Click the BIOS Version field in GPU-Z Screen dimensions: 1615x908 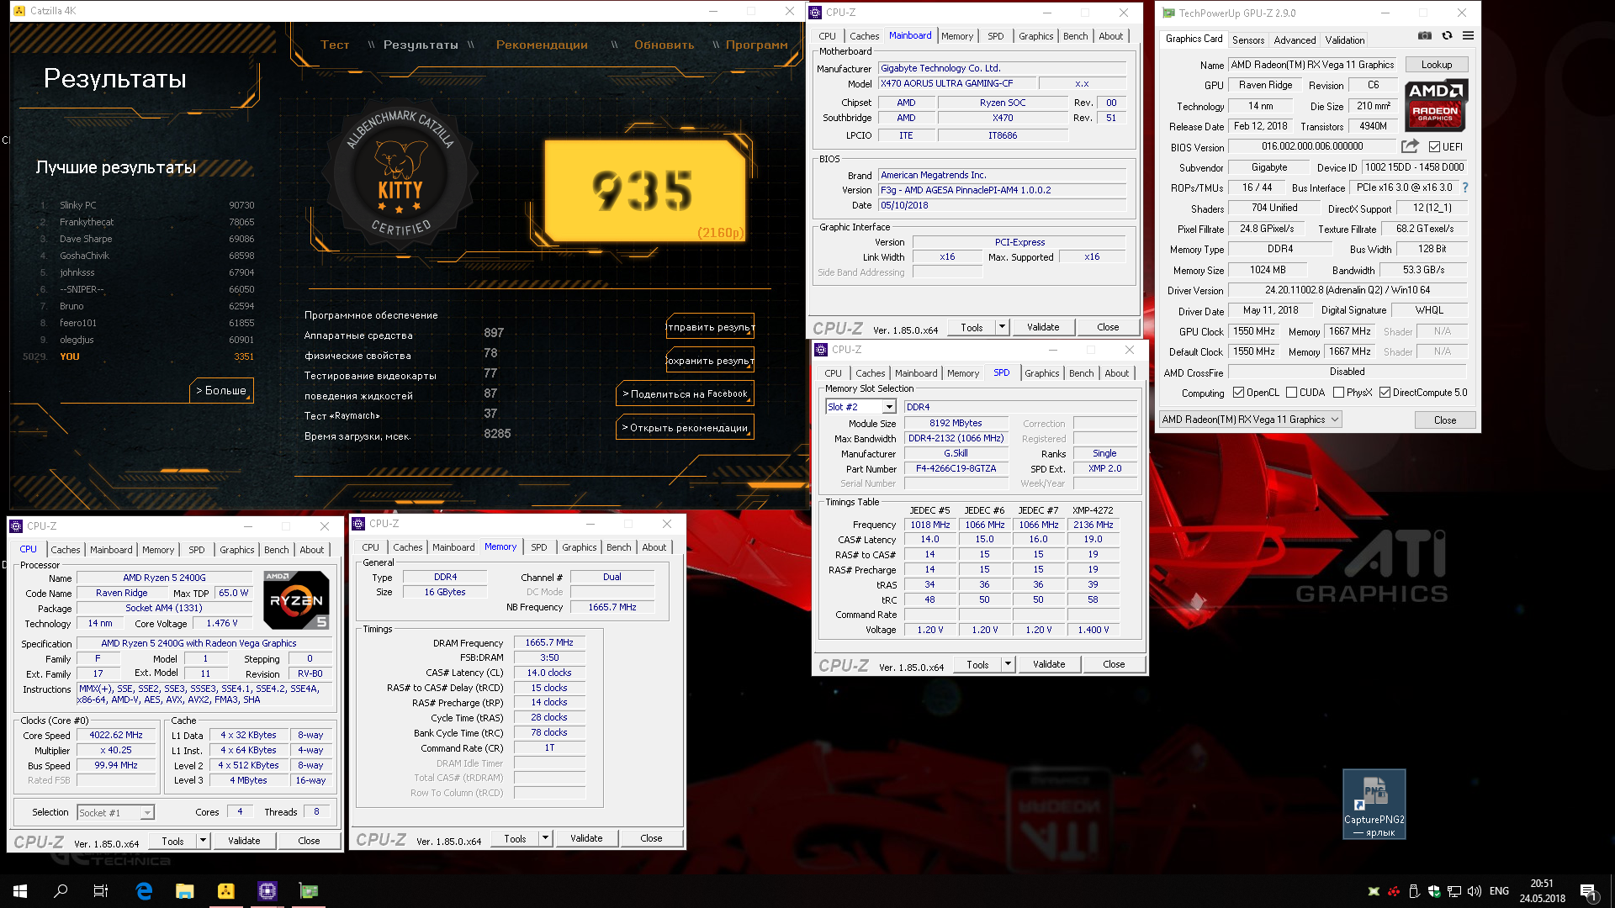click(x=1312, y=146)
